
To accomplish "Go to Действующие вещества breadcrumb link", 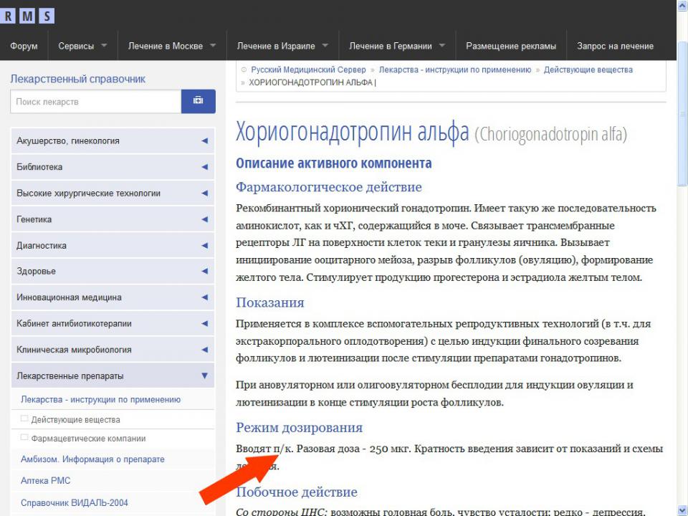I will 588,70.
